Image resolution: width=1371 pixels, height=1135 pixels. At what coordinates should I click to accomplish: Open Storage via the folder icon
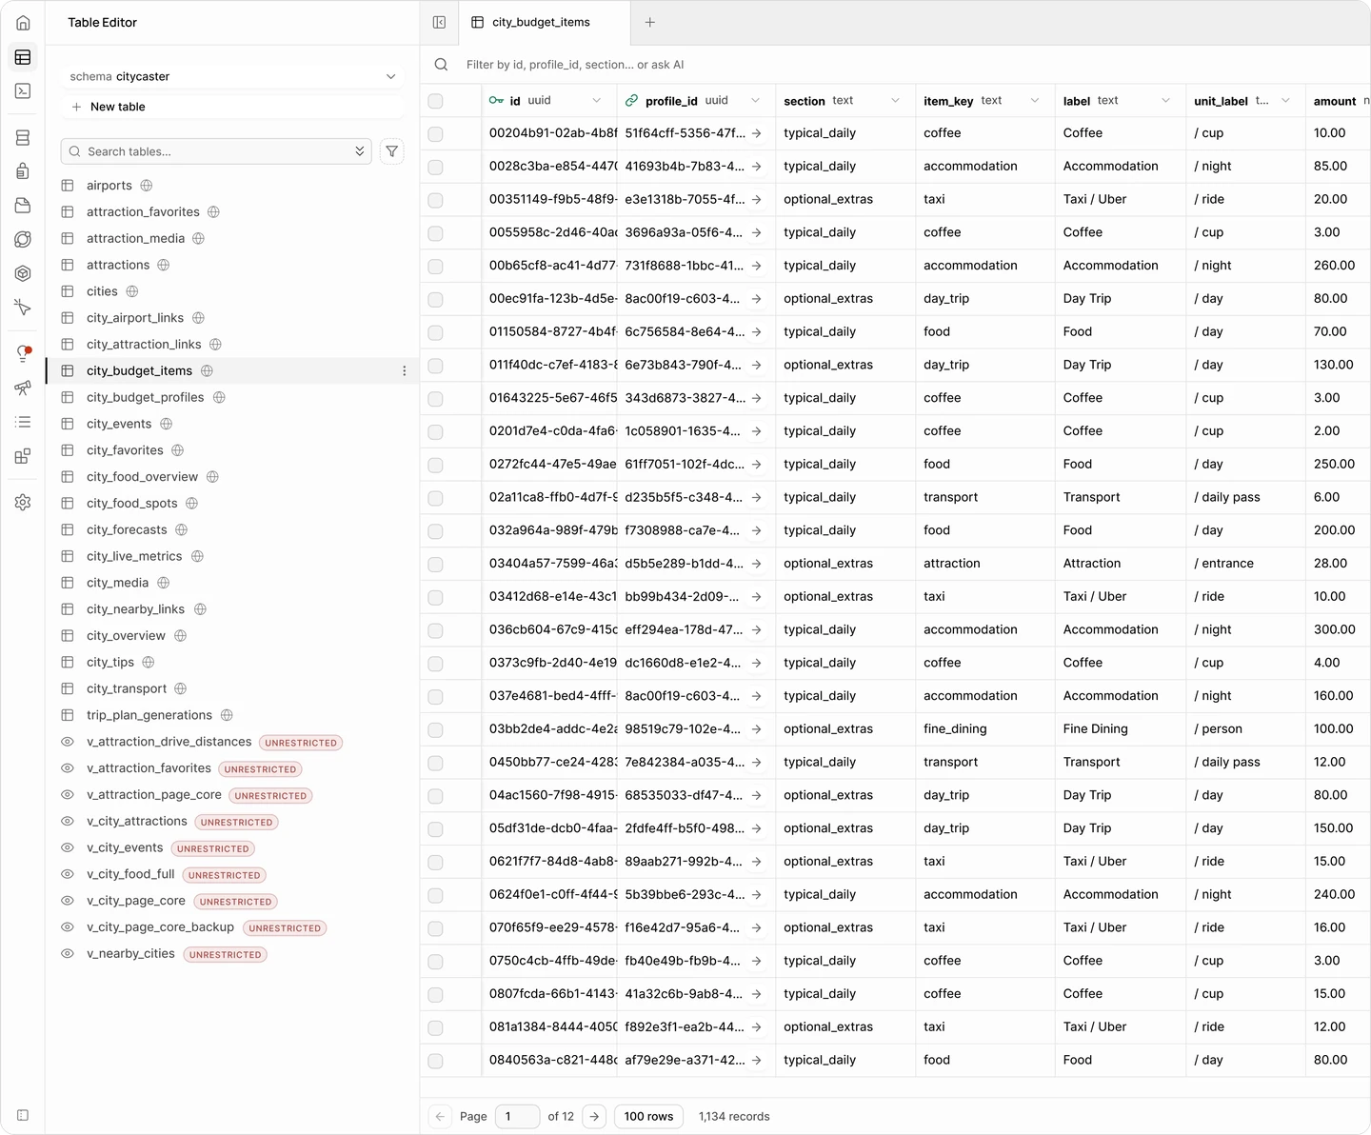[23, 206]
